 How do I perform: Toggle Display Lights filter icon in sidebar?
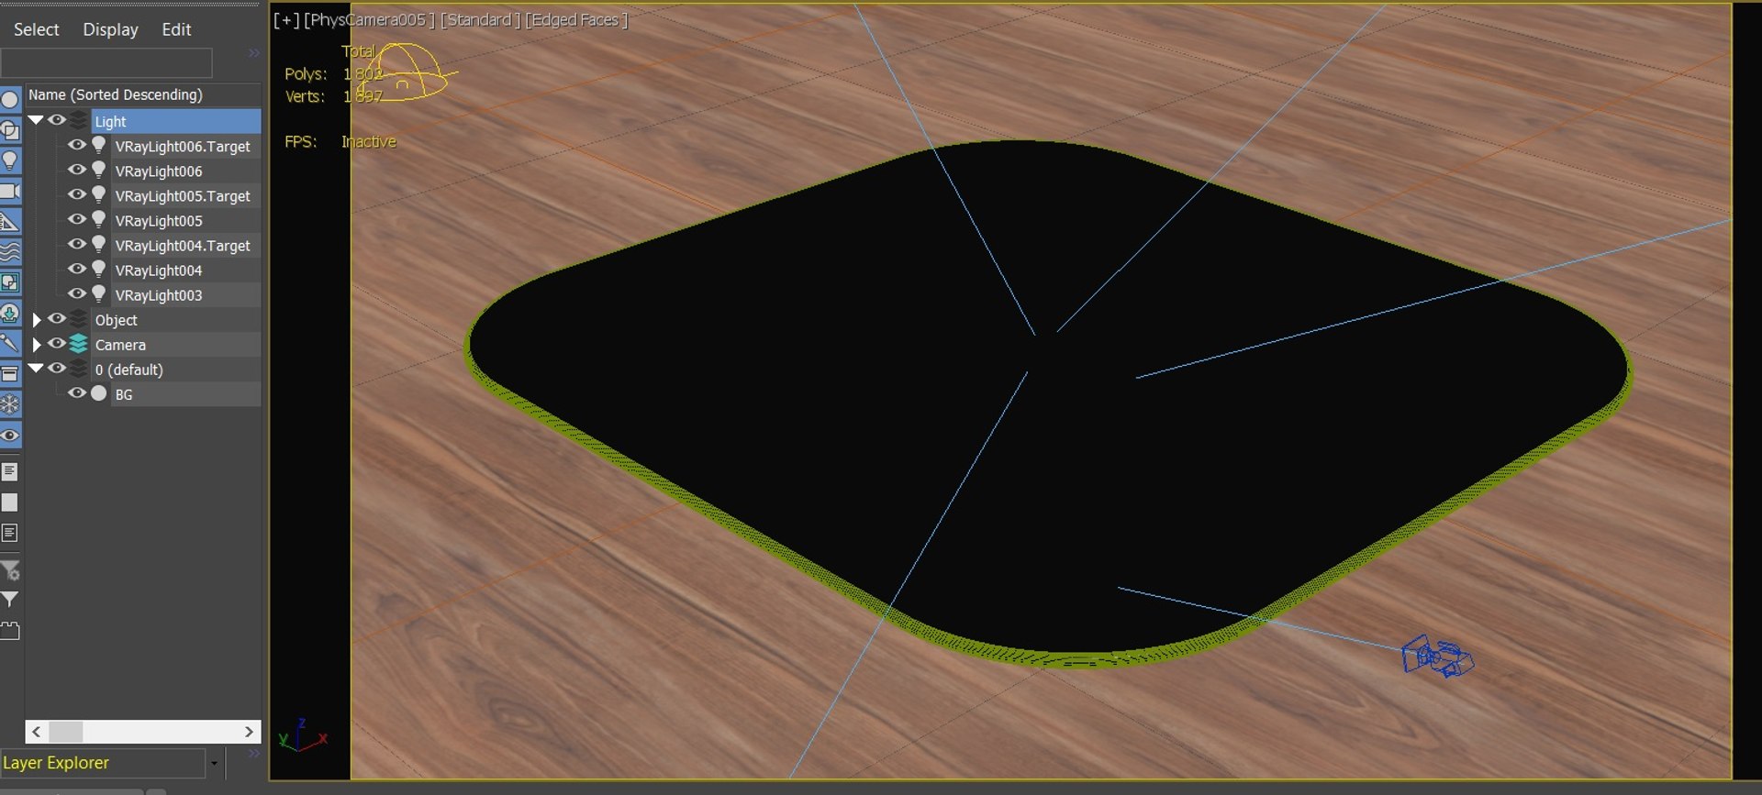(x=10, y=160)
